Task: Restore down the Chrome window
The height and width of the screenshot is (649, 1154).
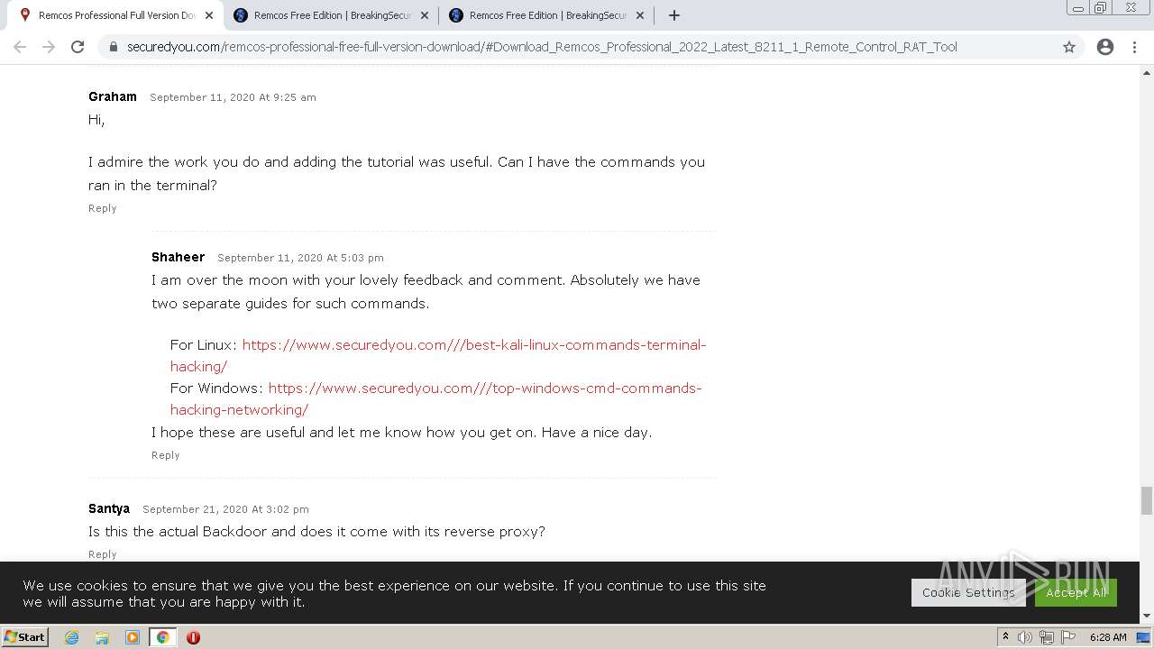Action: tap(1101, 7)
